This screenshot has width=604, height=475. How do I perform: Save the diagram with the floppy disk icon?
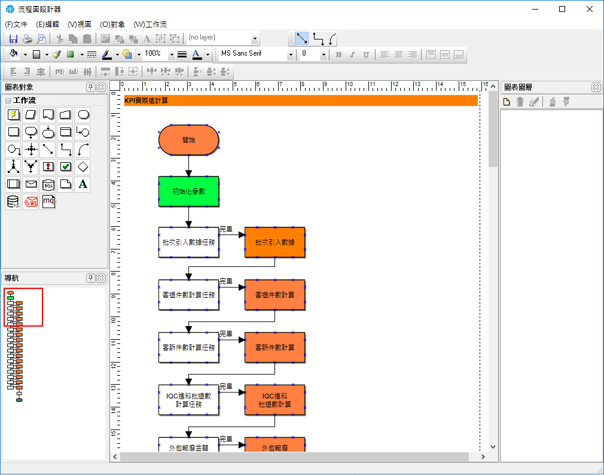[x=14, y=38]
